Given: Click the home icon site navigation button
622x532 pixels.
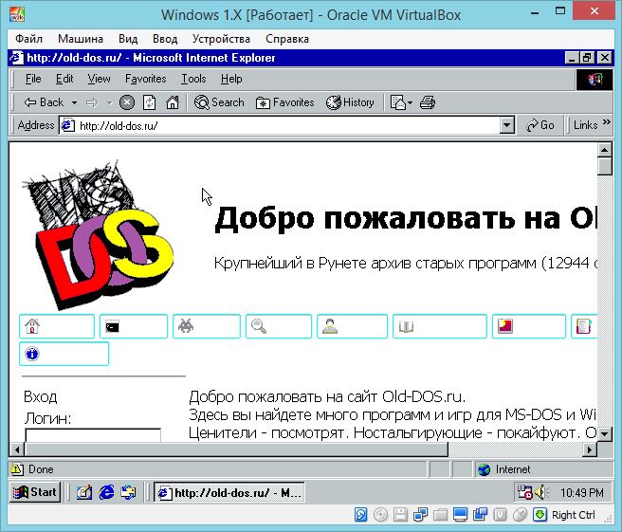Looking at the screenshot, I should [57, 326].
